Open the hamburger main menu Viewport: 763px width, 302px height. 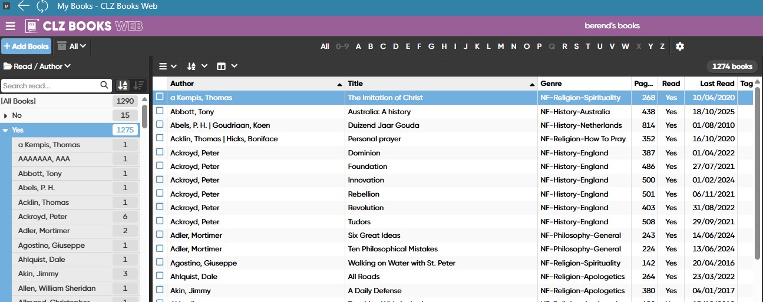coord(10,26)
